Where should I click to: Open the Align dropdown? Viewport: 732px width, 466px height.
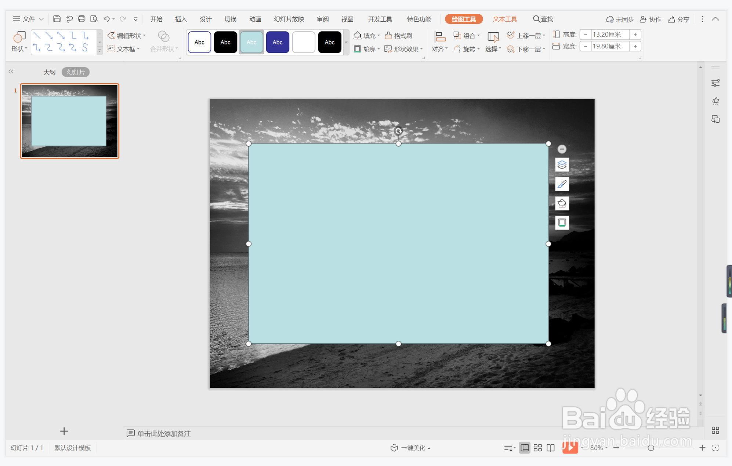[x=439, y=41]
